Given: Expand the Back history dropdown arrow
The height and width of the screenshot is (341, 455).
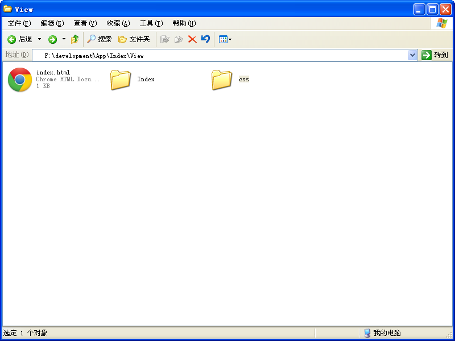Looking at the screenshot, I should point(39,39).
